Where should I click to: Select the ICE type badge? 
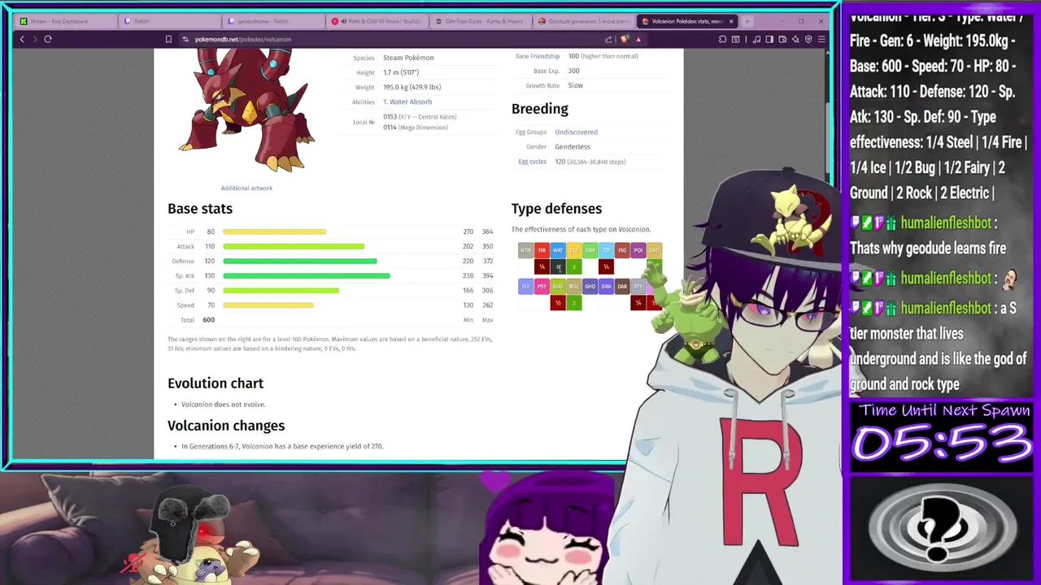point(606,250)
